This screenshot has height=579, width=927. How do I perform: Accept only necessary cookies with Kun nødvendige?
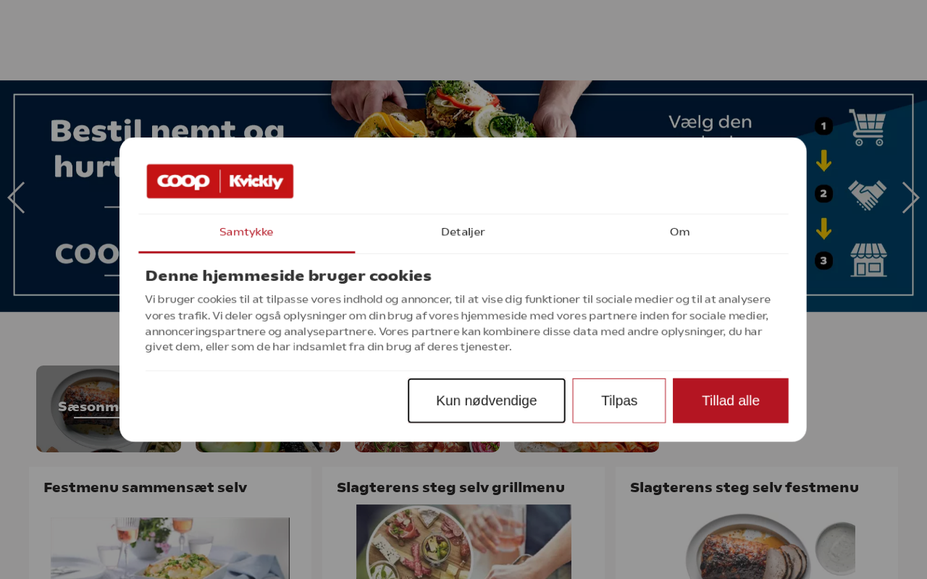coord(487,401)
